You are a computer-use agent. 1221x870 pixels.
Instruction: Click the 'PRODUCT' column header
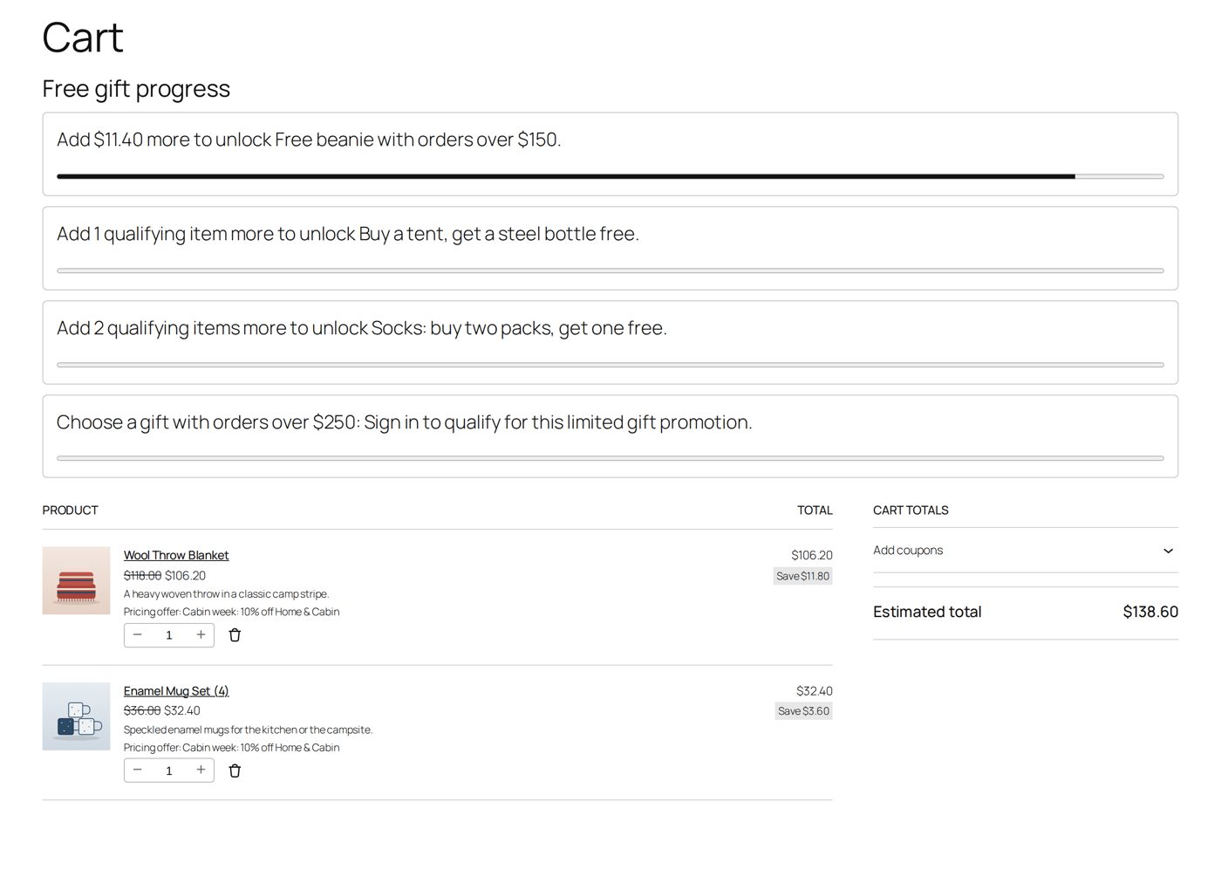coord(71,510)
